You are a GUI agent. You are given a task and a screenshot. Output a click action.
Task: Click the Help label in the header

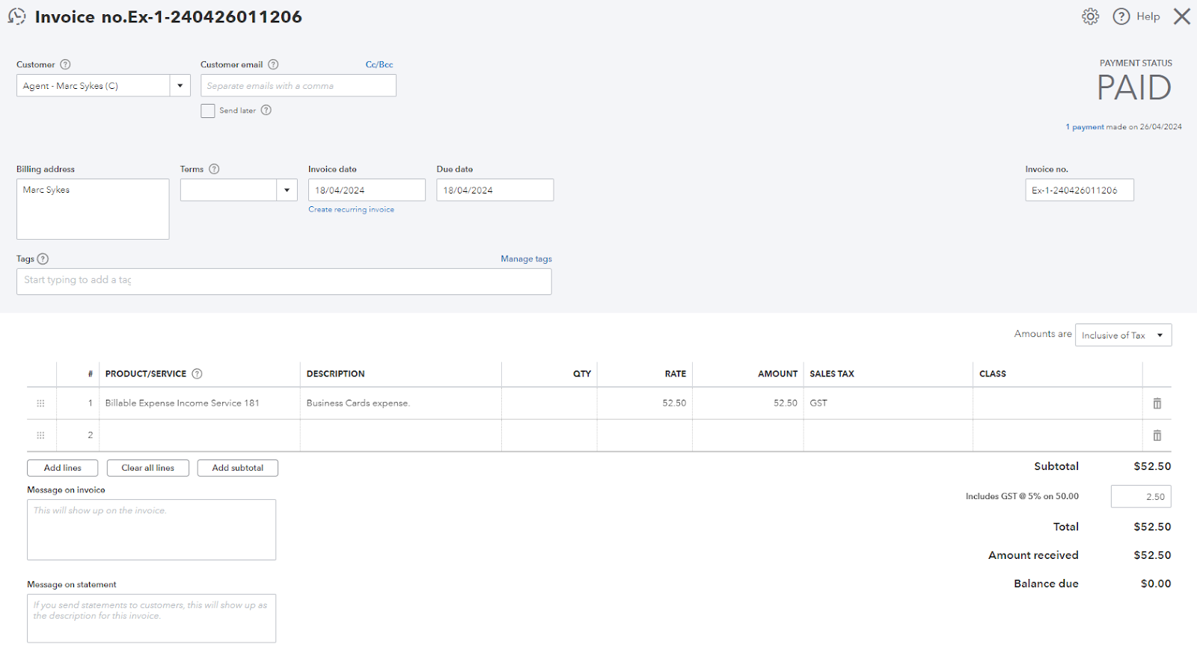(x=1148, y=16)
